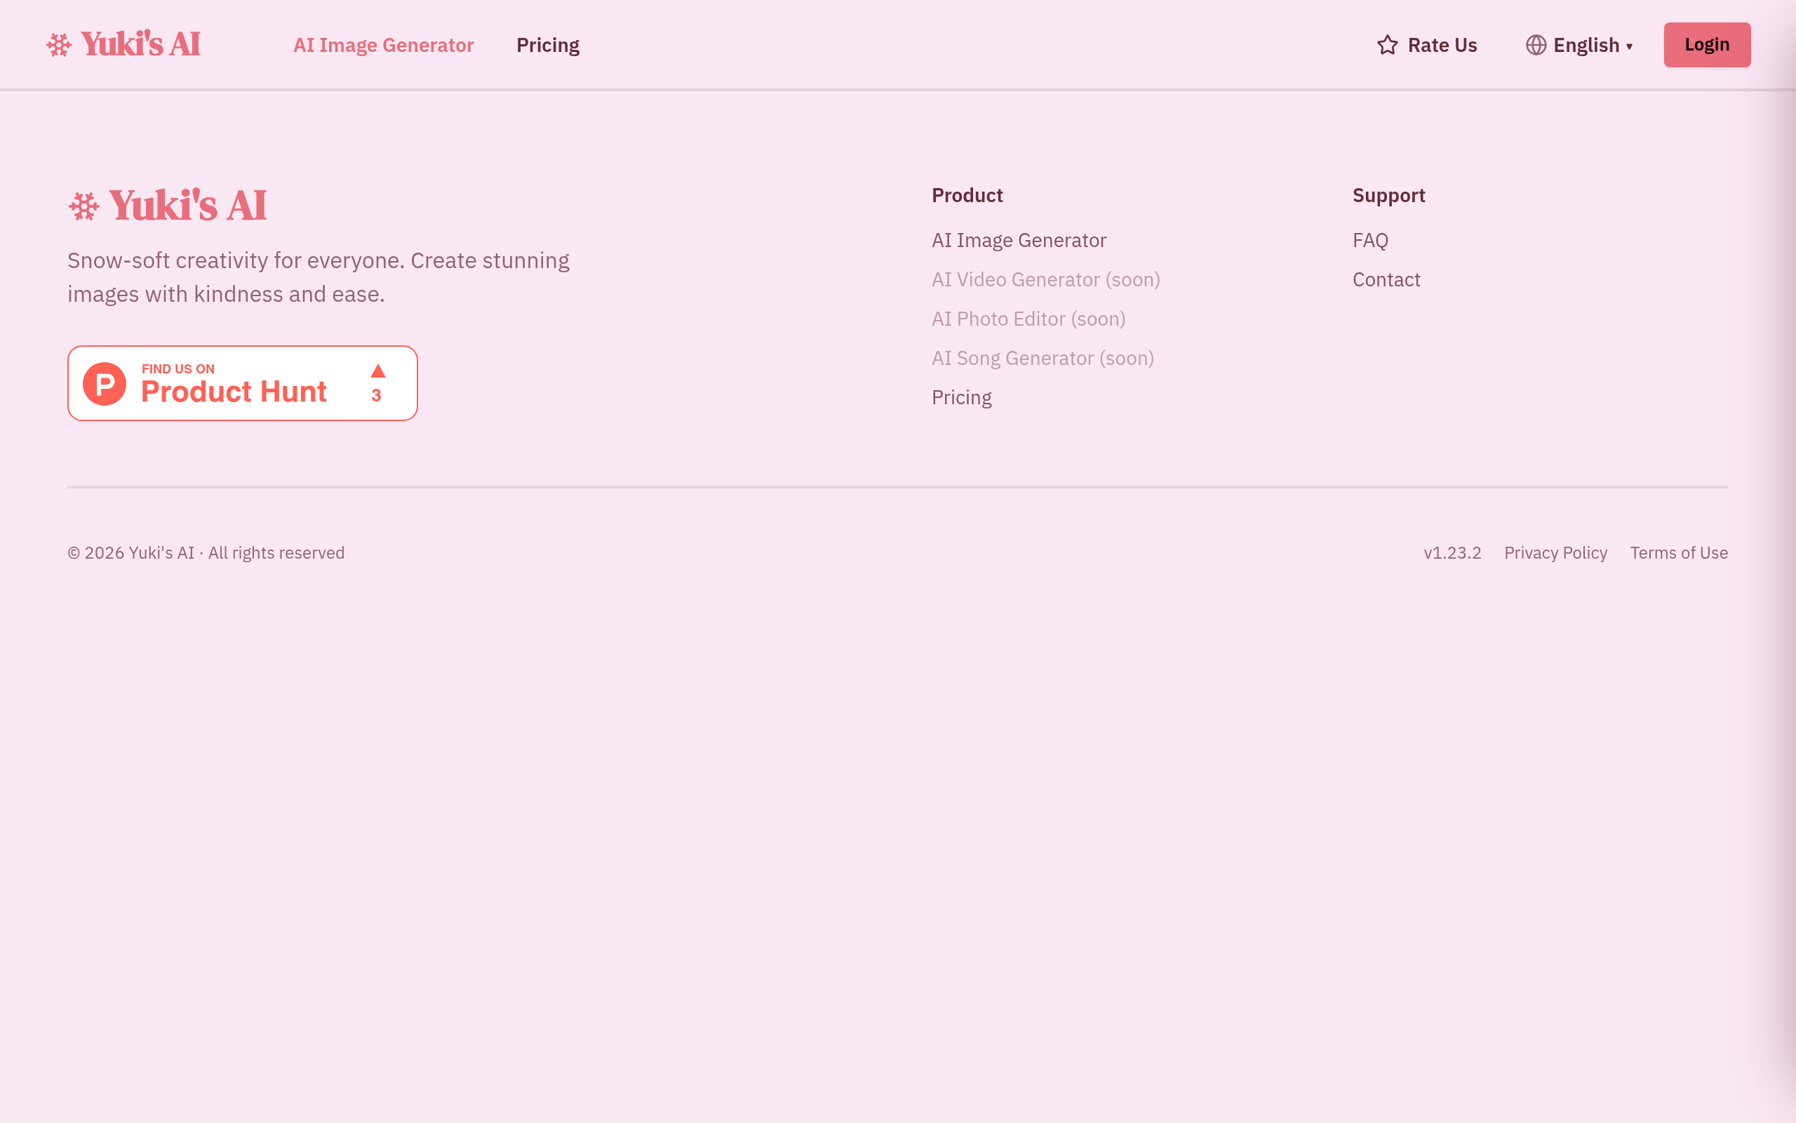The image size is (1796, 1123).
Task: Open the FAQ support link
Action: point(1370,241)
